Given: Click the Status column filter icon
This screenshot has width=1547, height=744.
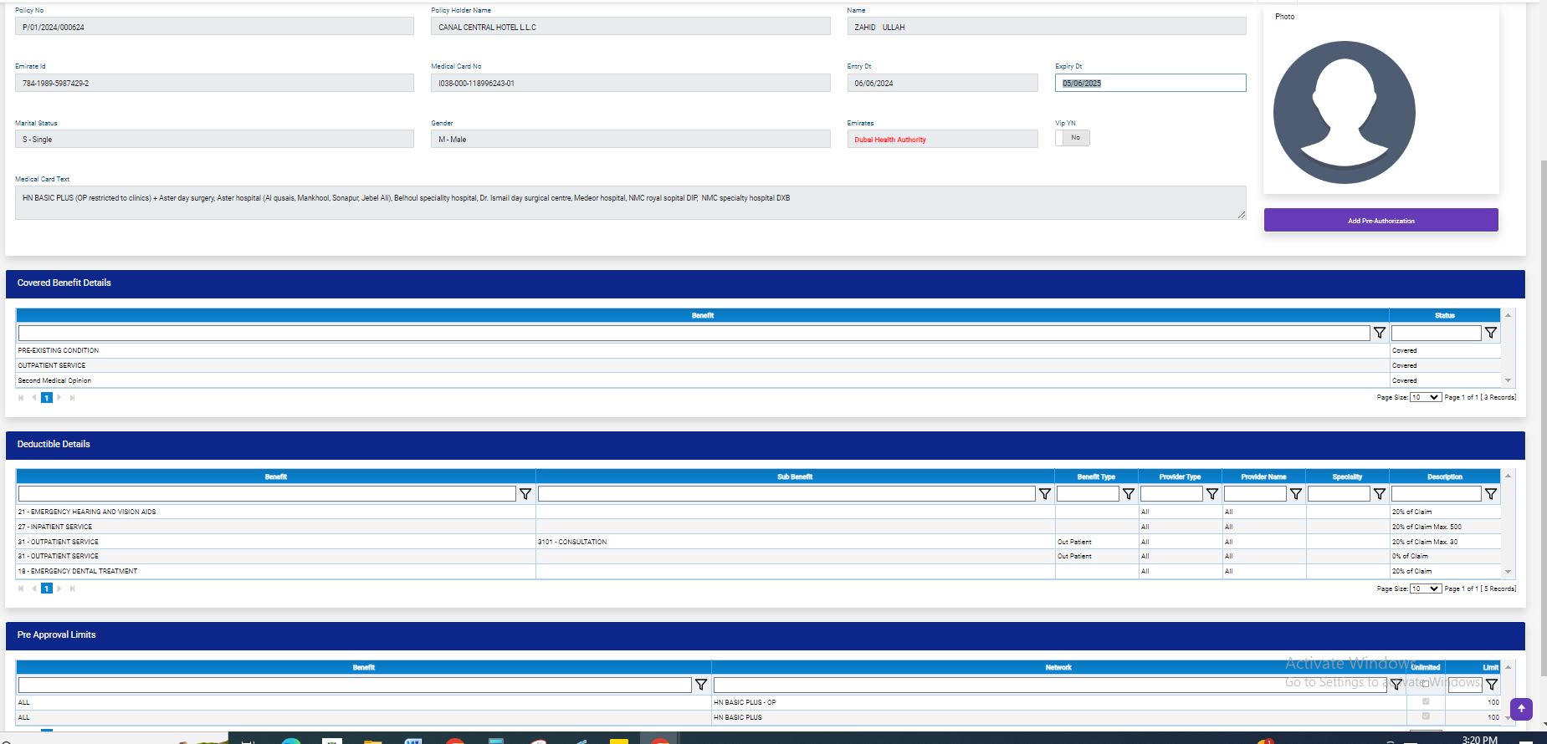Looking at the screenshot, I should click(x=1491, y=333).
